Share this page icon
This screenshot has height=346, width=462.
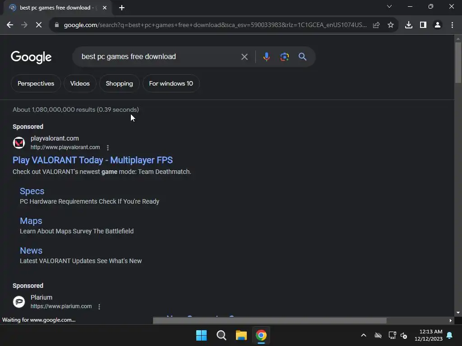[x=376, y=25]
